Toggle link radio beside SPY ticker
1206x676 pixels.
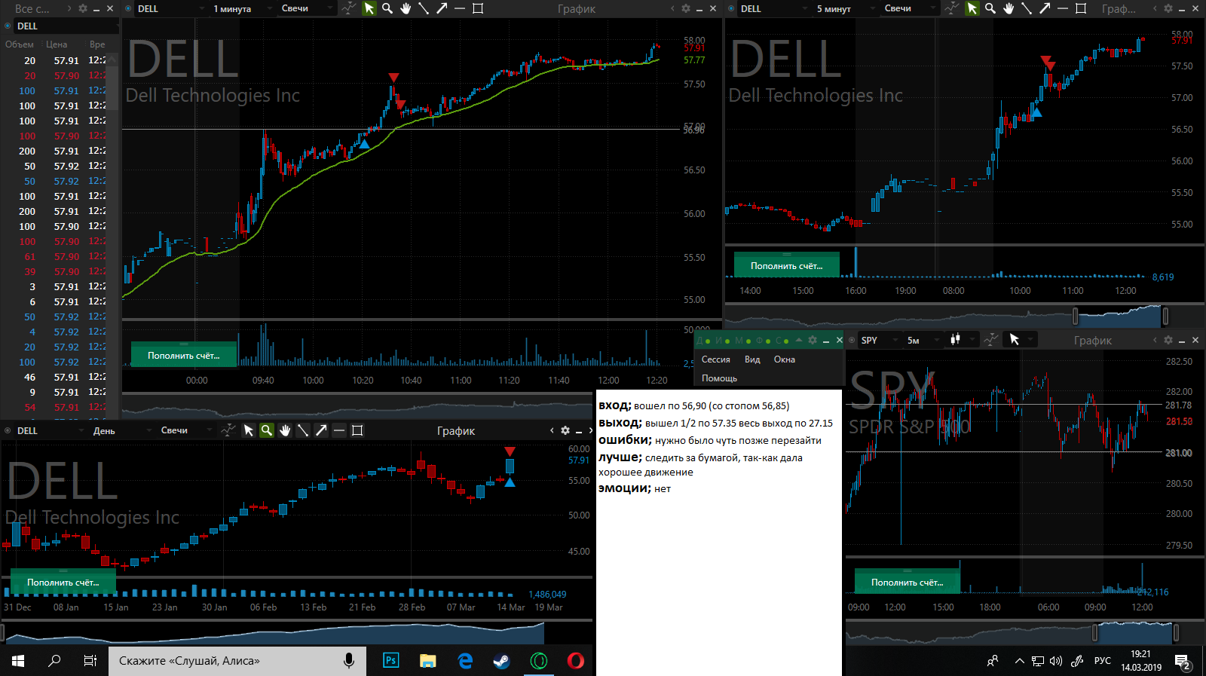coord(852,340)
